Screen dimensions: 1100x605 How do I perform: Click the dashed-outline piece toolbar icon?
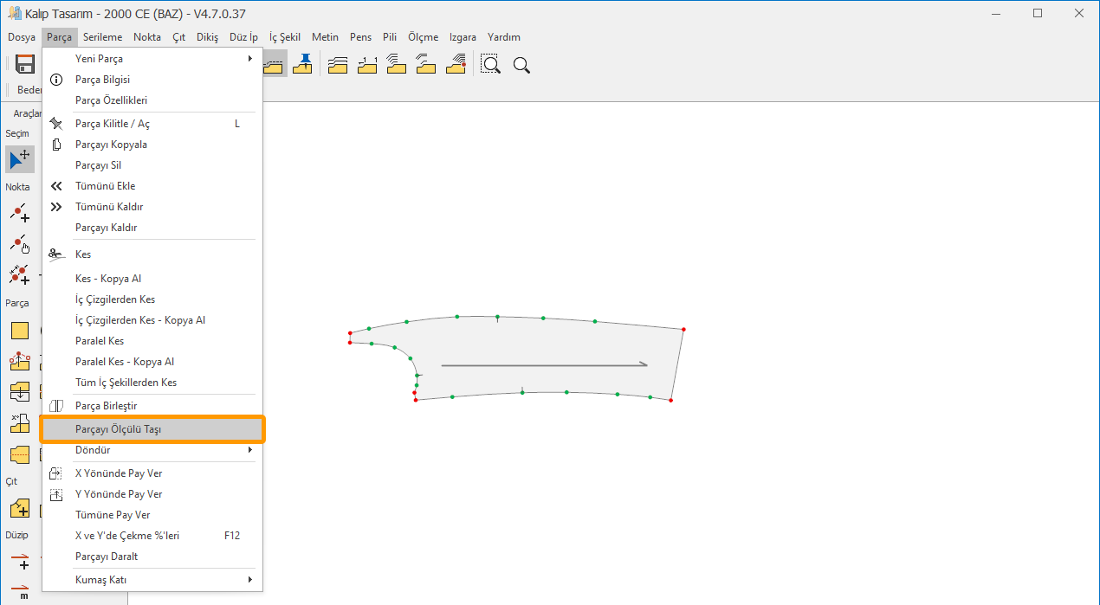[275, 65]
